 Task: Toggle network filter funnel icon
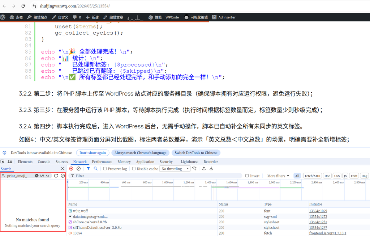pos(88,169)
